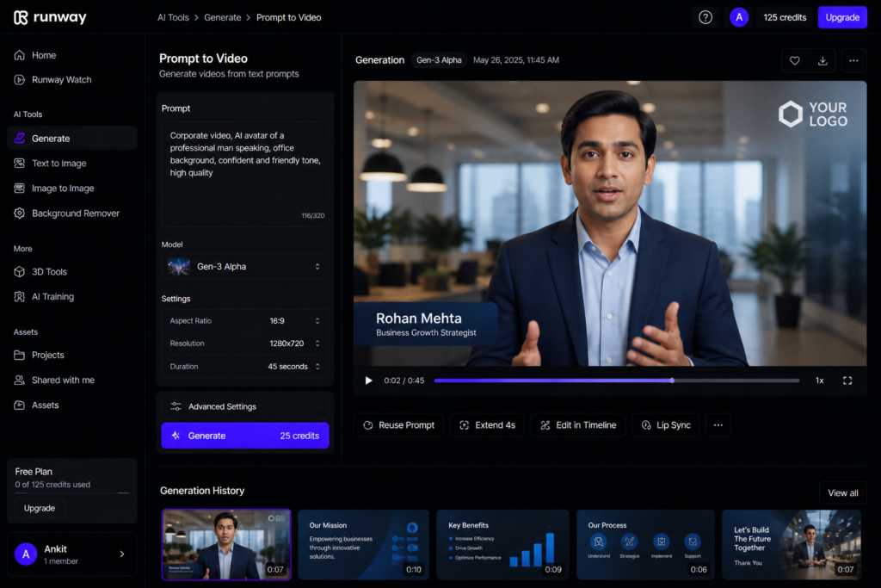Select Our Mission history thumbnail
Image resolution: width=881 pixels, height=588 pixels.
pyautogui.click(x=364, y=545)
